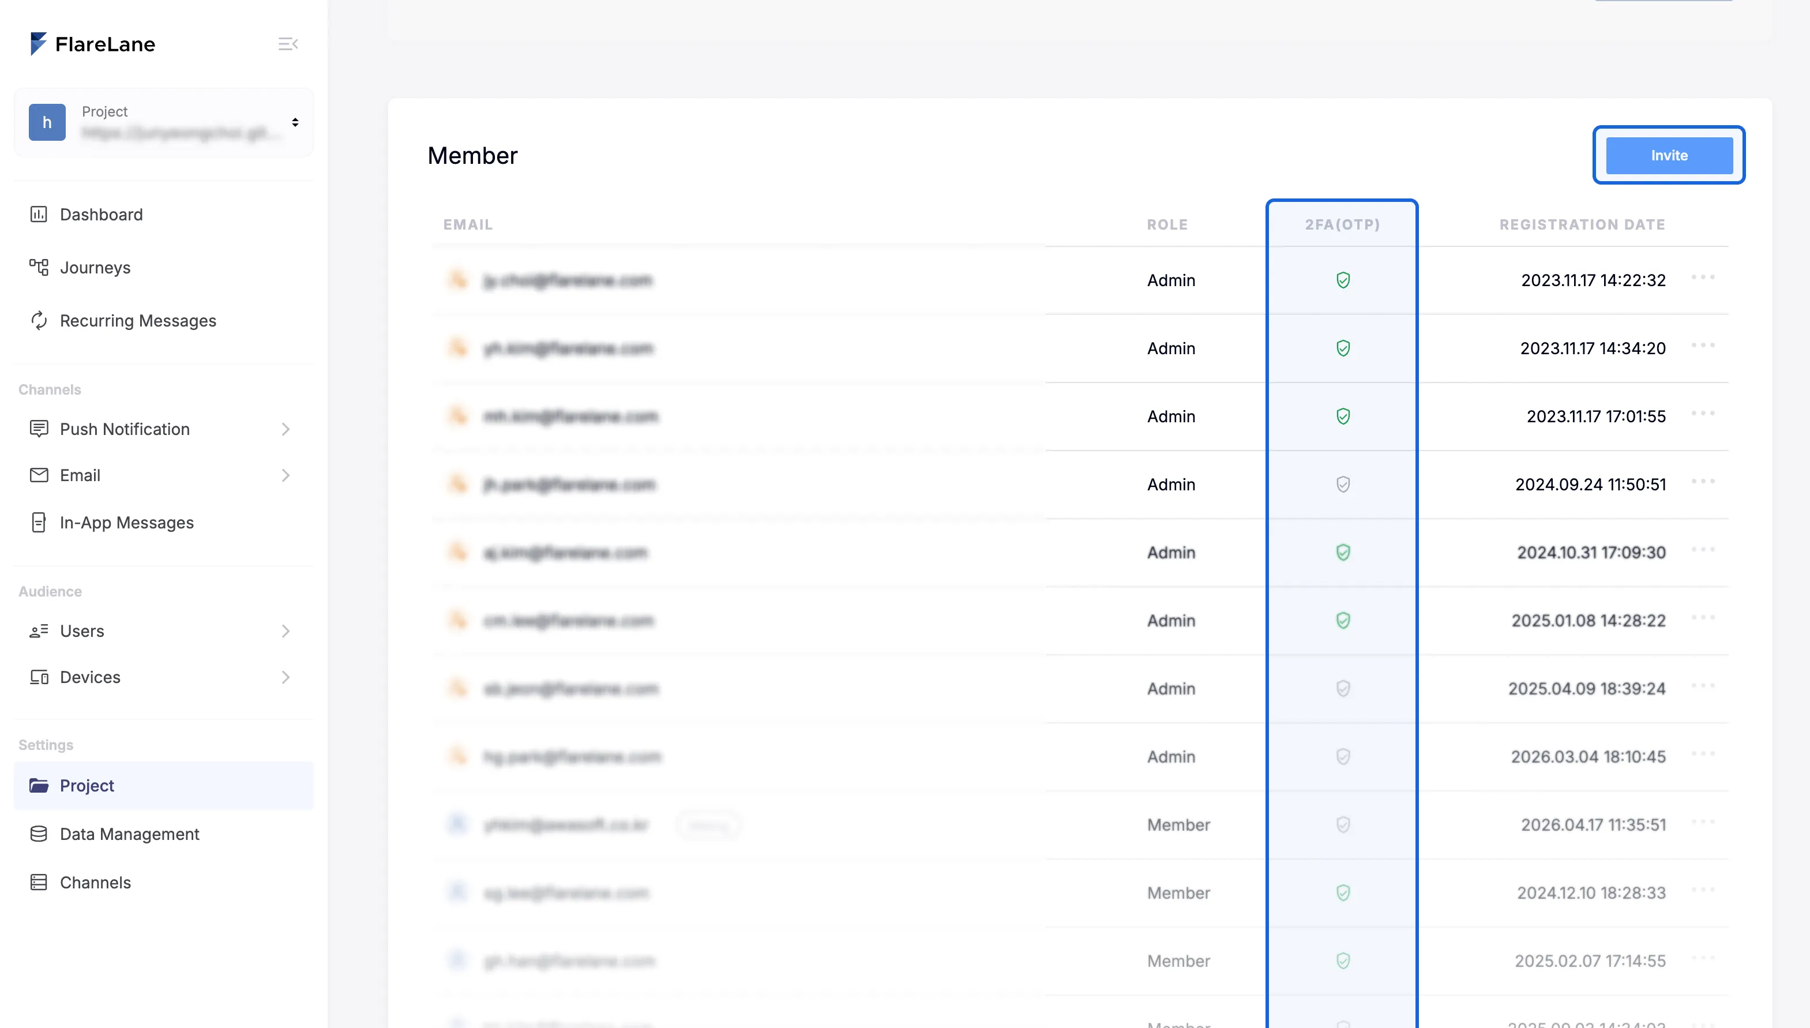Screen dimensions: 1810x1028
Task: Go to Journeys
Action: [x=95, y=267]
